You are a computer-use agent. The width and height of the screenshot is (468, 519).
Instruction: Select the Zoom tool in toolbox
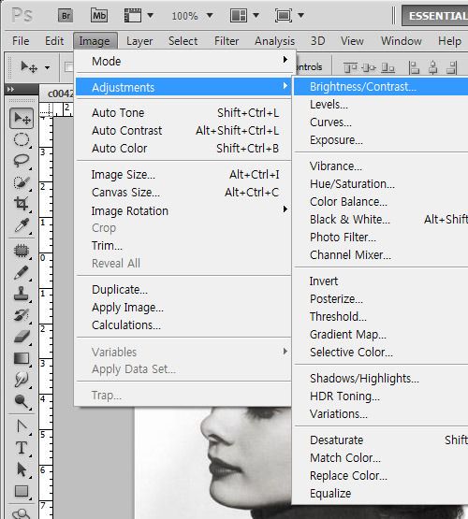pos(22,401)
